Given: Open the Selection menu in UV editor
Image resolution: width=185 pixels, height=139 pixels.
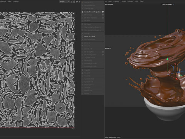Looking at the screenshot, I should 3,2.
